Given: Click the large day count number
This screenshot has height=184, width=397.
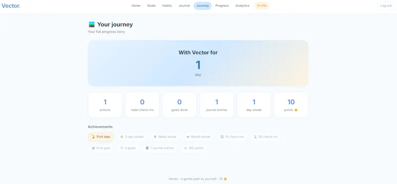Looking at the screenshot, I should click(198, 65).
